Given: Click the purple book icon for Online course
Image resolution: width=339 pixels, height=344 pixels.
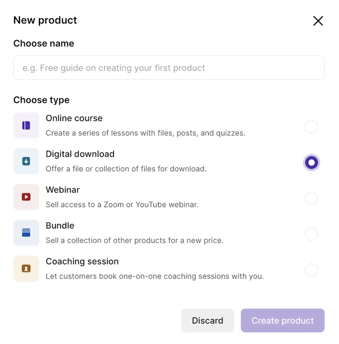Looking at the screenshot, I should coord(26,125).
